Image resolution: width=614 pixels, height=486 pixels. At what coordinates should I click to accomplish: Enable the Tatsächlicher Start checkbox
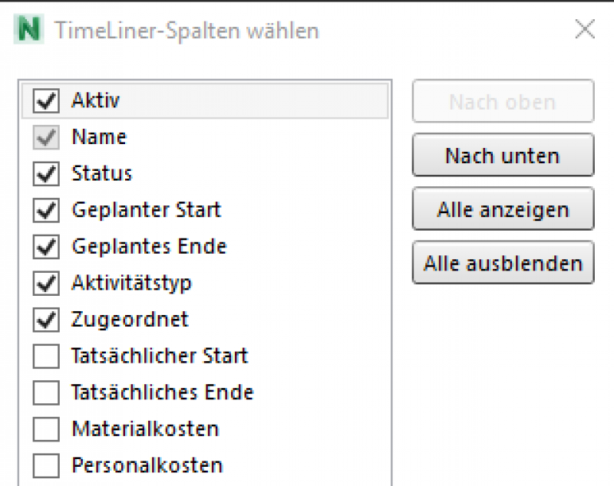(x=47, y=356)
